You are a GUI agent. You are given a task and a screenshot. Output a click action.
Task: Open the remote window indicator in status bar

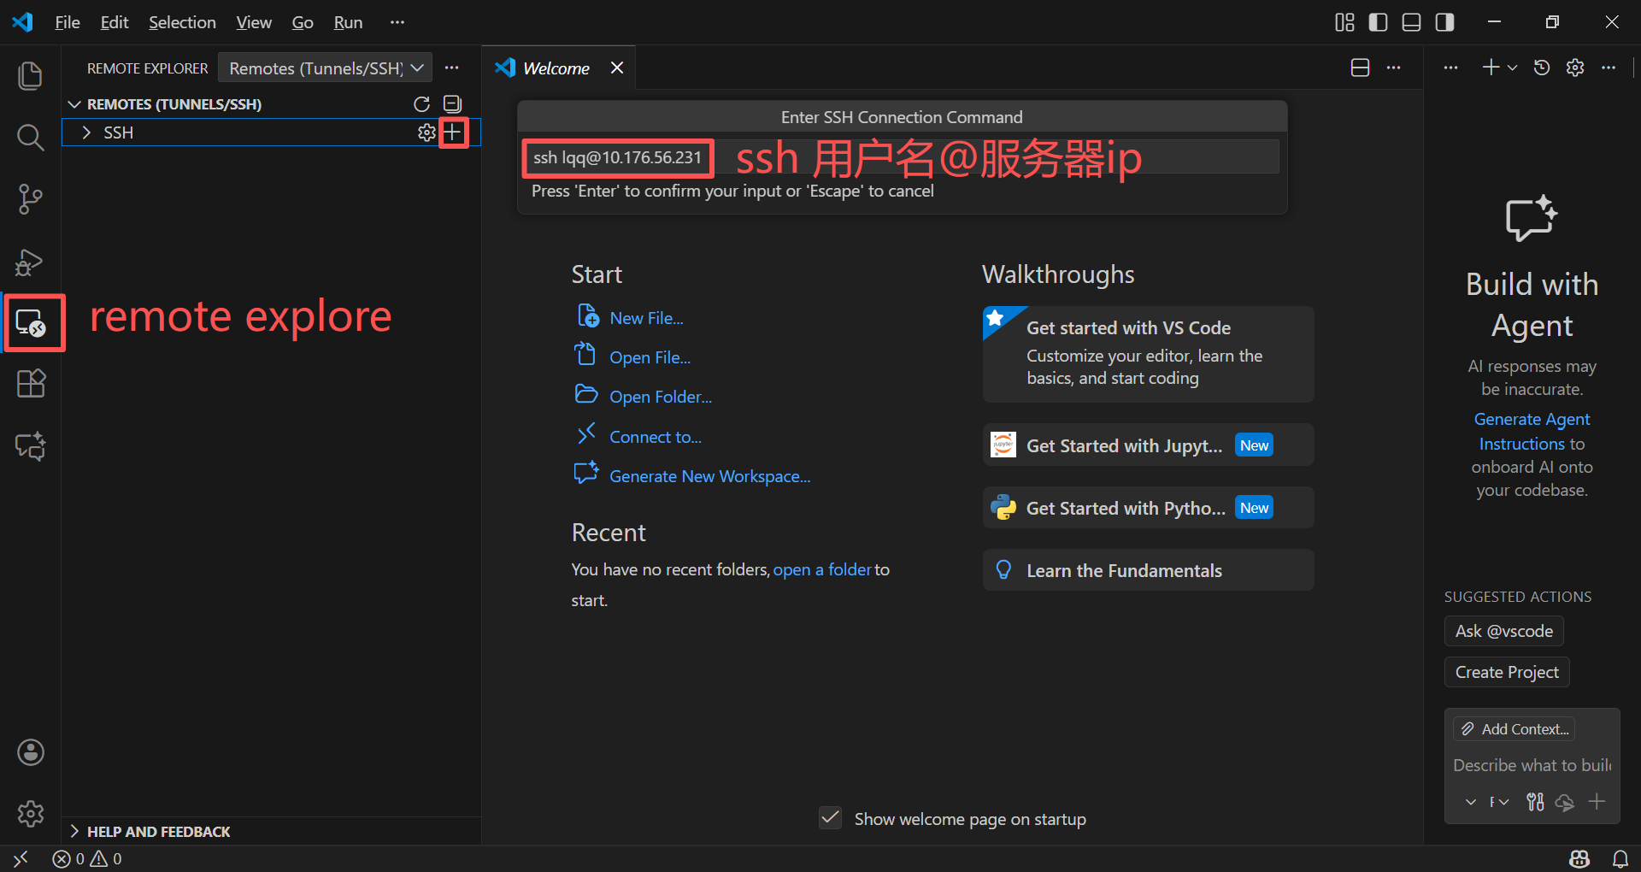pos(21,858)
